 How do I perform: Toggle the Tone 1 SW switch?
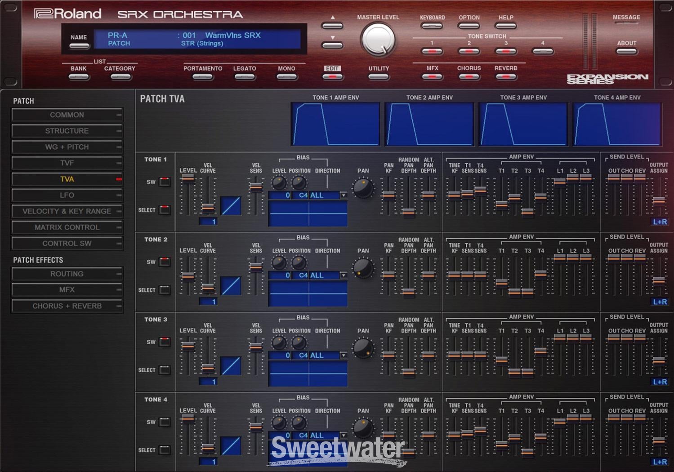pos(165,182)
